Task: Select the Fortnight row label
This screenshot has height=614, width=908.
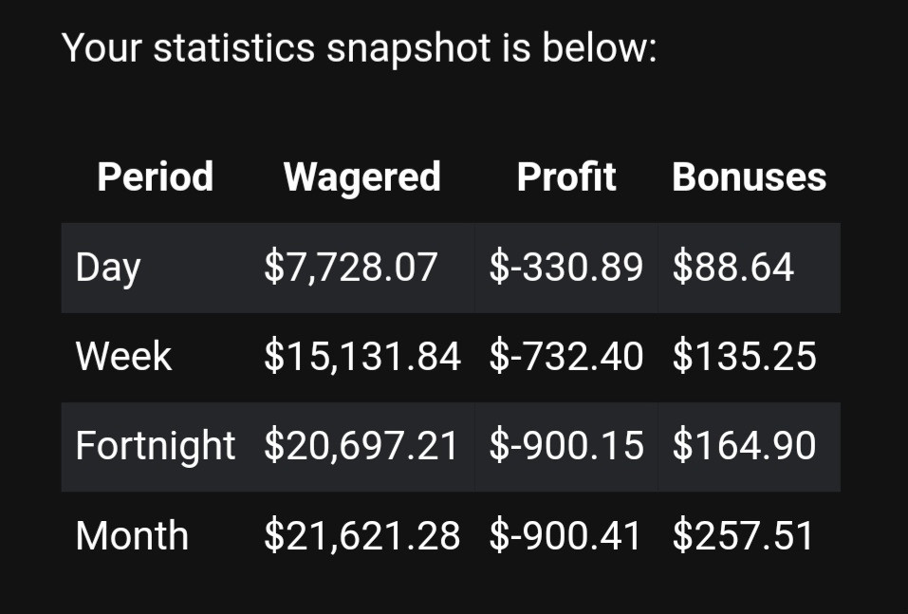Action: (156, 447)
